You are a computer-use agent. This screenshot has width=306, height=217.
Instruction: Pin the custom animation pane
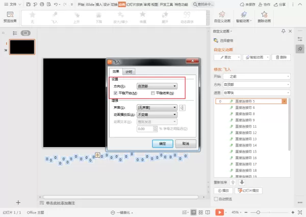click(x=284, y=31)
